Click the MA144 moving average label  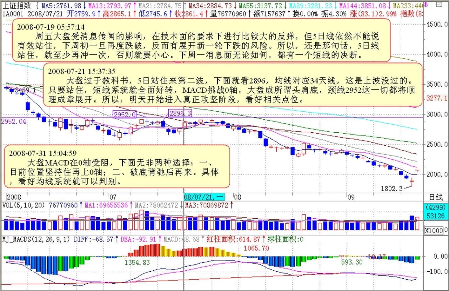[x=363, y=6]
